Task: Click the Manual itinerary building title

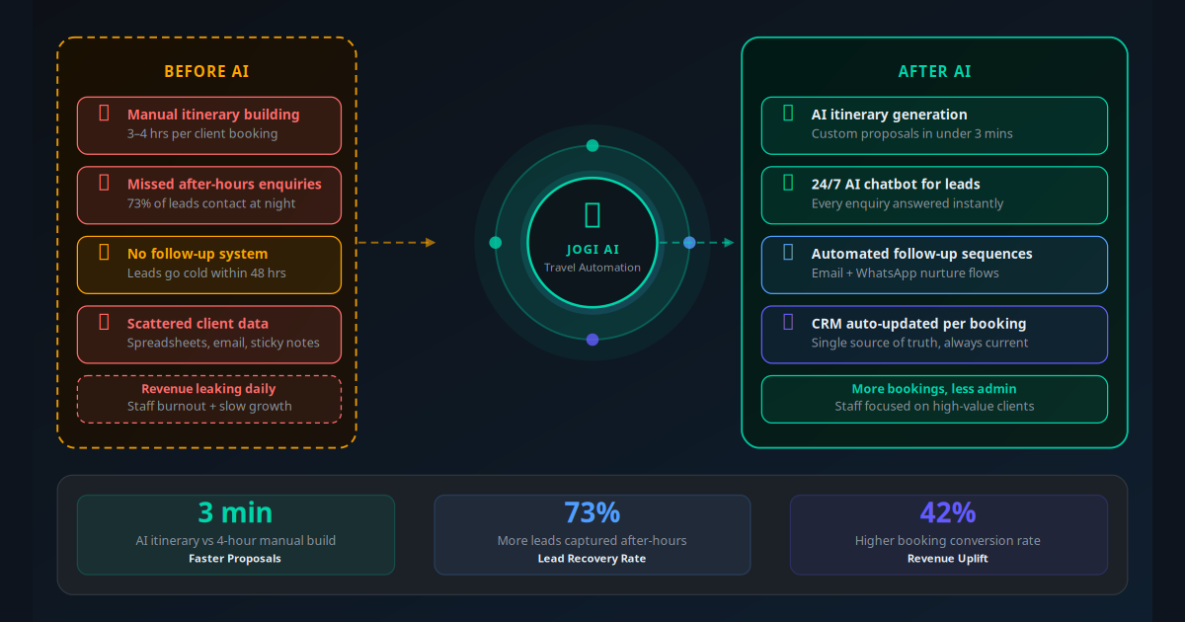Action: tap(213, 115)
